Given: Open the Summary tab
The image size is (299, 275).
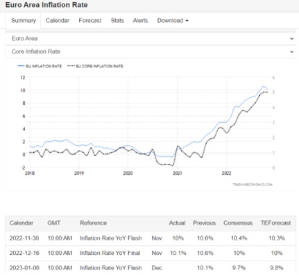Looking at the screenshot, I should pos(24,21).
